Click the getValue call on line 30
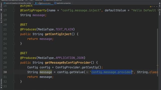Viewport: 161px width, 90px height. (76, 72)
